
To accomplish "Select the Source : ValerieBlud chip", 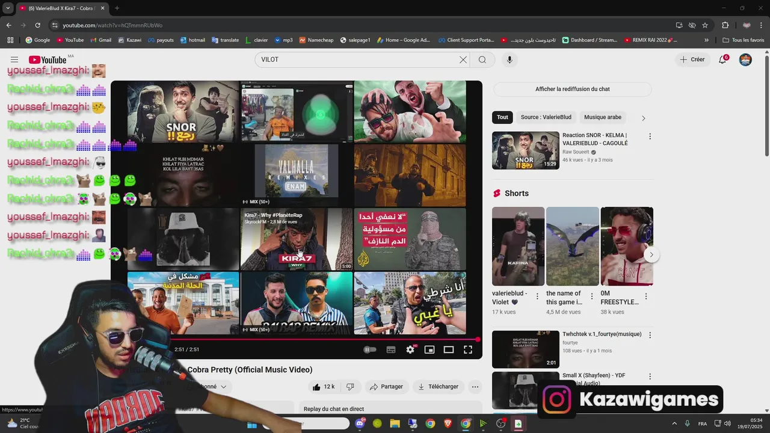I will pos(546,117).
